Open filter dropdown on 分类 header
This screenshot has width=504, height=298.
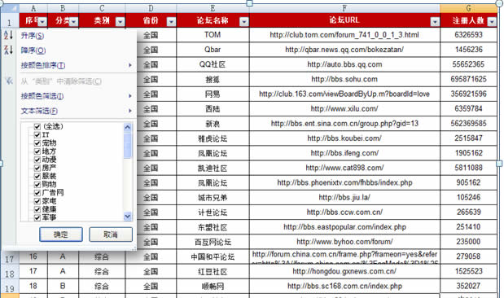coord(73,21)
